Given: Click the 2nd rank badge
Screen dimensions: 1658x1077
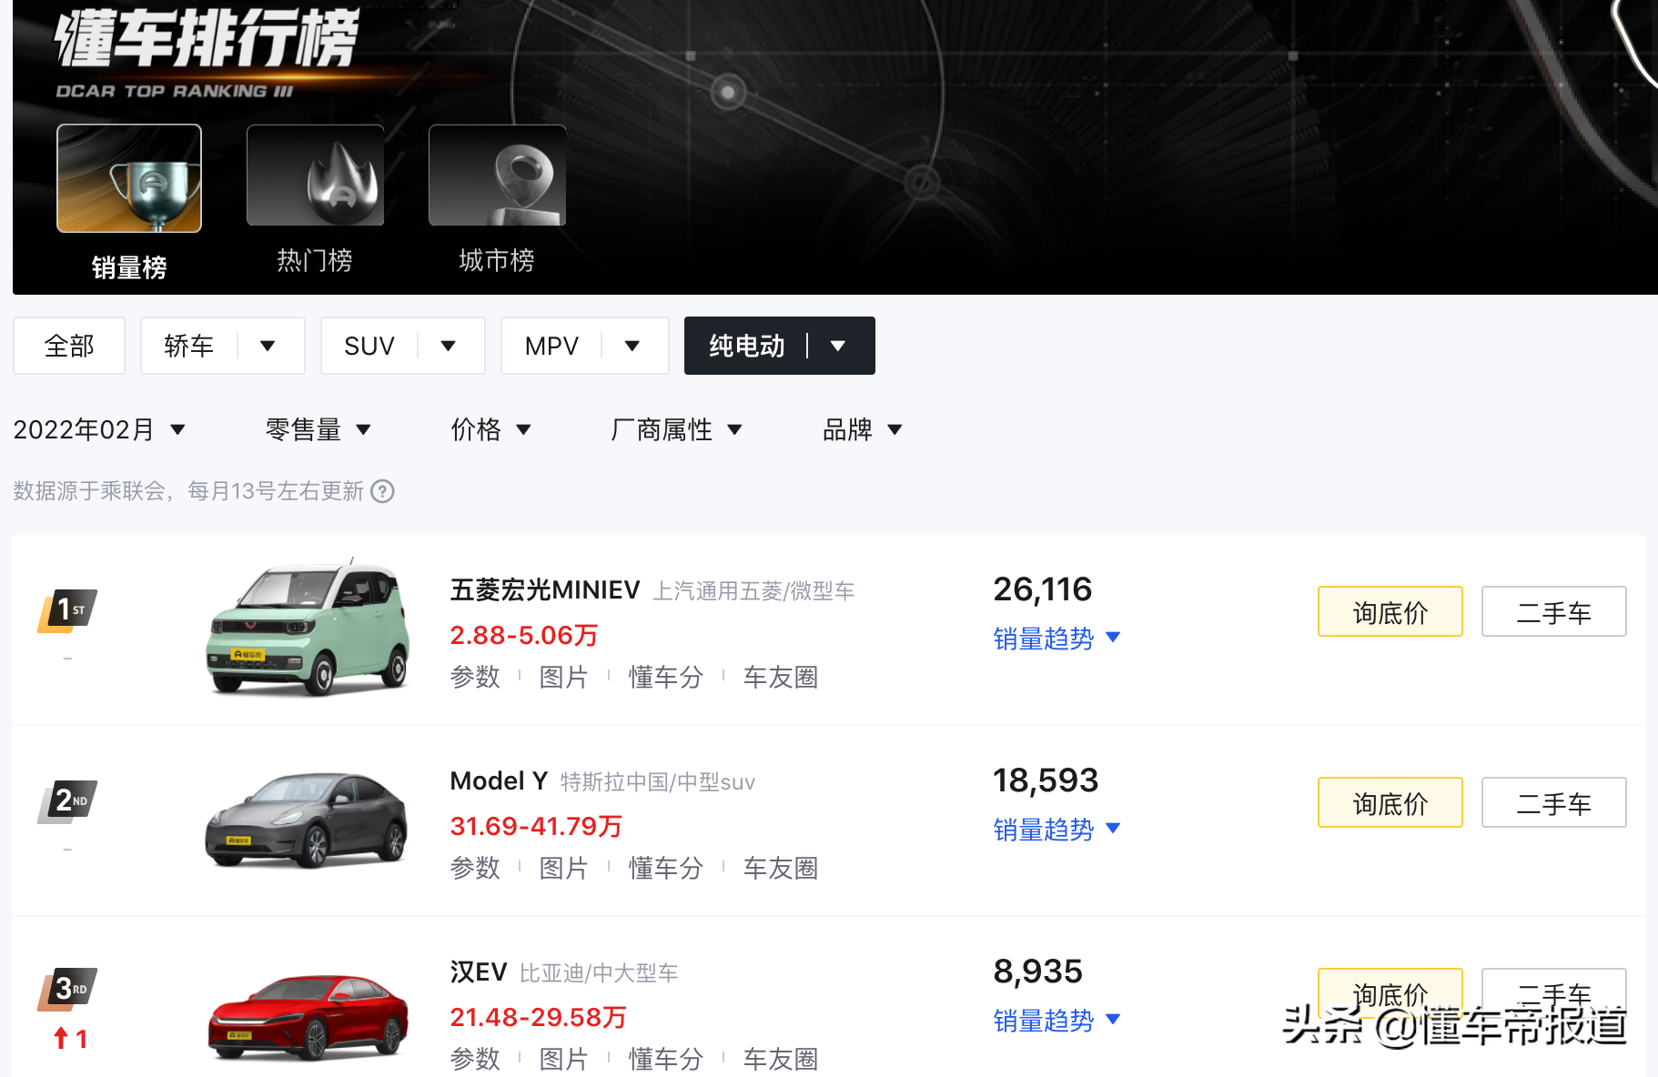Looking at the screenshot, I should [68, 801].
